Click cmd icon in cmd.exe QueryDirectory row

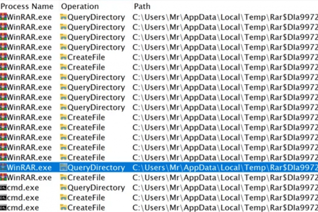click(3, 188)
